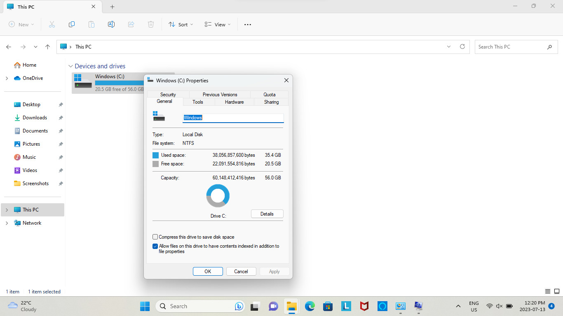Unpin Screenshots from Quick access
The height and width of the screenshot is (316, 563).
61,184
